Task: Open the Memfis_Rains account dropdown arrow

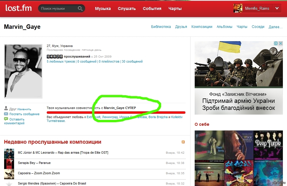Action: coord(277,9)
